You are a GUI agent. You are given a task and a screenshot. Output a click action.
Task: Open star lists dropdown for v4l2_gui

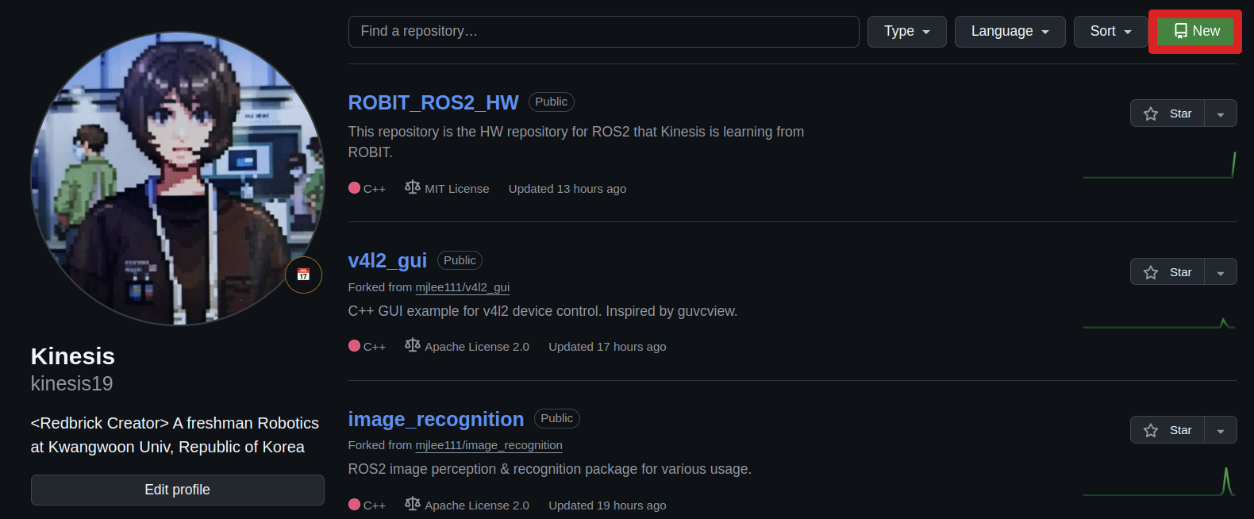click(x=1221, y=272)
